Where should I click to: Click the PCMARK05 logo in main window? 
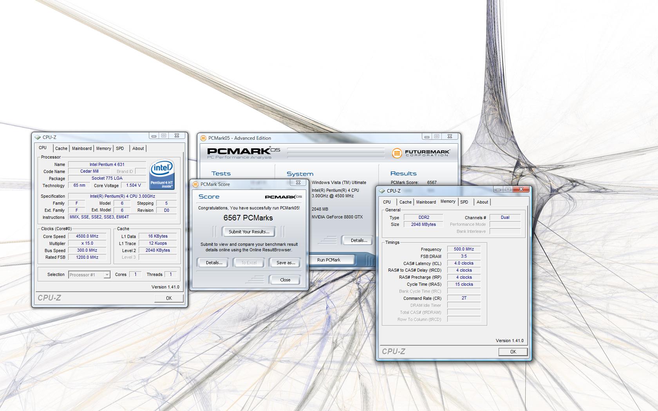point(244,153)
